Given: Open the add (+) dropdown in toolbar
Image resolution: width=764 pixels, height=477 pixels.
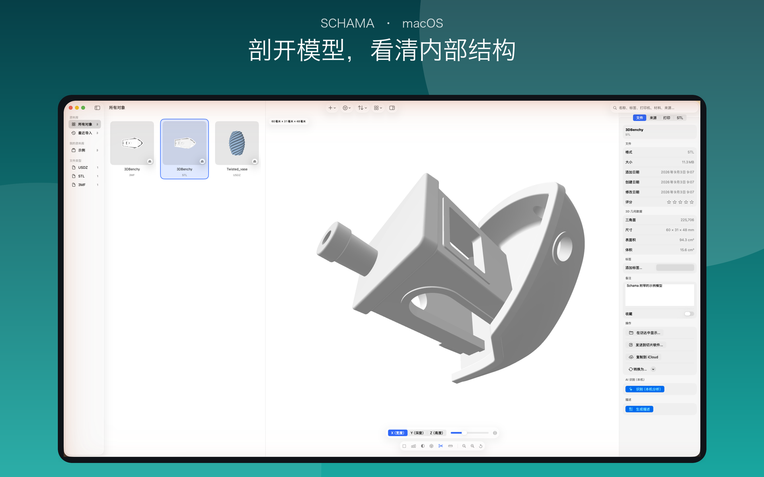Looking at the screenshot, I should click(332, 108).
